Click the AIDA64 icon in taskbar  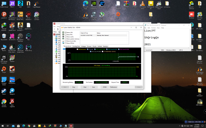[70, 125]
